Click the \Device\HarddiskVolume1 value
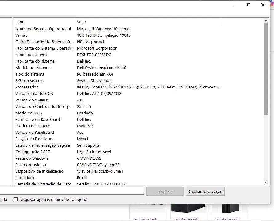The width and height of the screenshot is (274, 221). (x=100, y=171)
